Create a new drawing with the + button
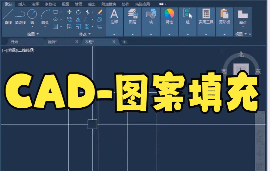This screenshot has width=270, height=171. [x=124, y=42]
